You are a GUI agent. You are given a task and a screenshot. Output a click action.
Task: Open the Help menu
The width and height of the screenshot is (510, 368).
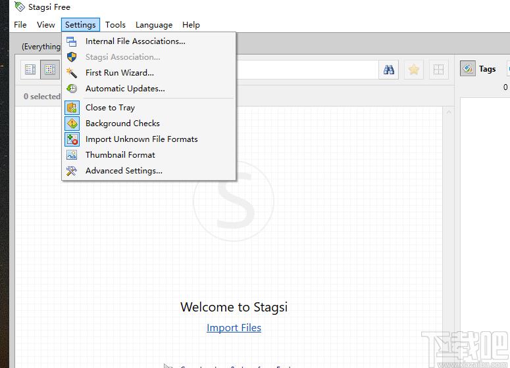(x=191, y=25)
